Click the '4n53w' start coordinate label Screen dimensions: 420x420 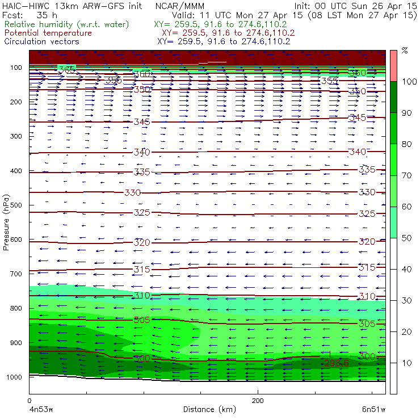click(x=41, y=410)
